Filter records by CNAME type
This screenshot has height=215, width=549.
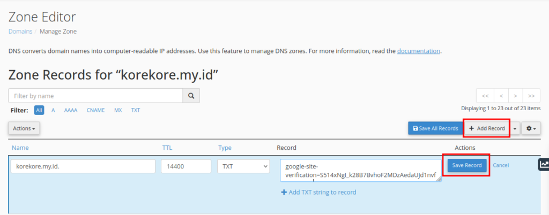click(95, 110)
